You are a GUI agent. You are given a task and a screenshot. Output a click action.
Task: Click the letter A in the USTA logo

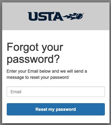(58, 16)
